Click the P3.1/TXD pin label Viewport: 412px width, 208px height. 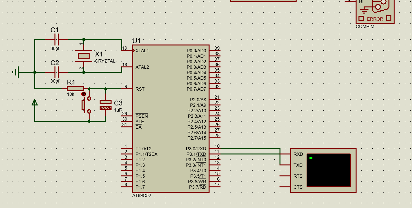tap(196, 154)
